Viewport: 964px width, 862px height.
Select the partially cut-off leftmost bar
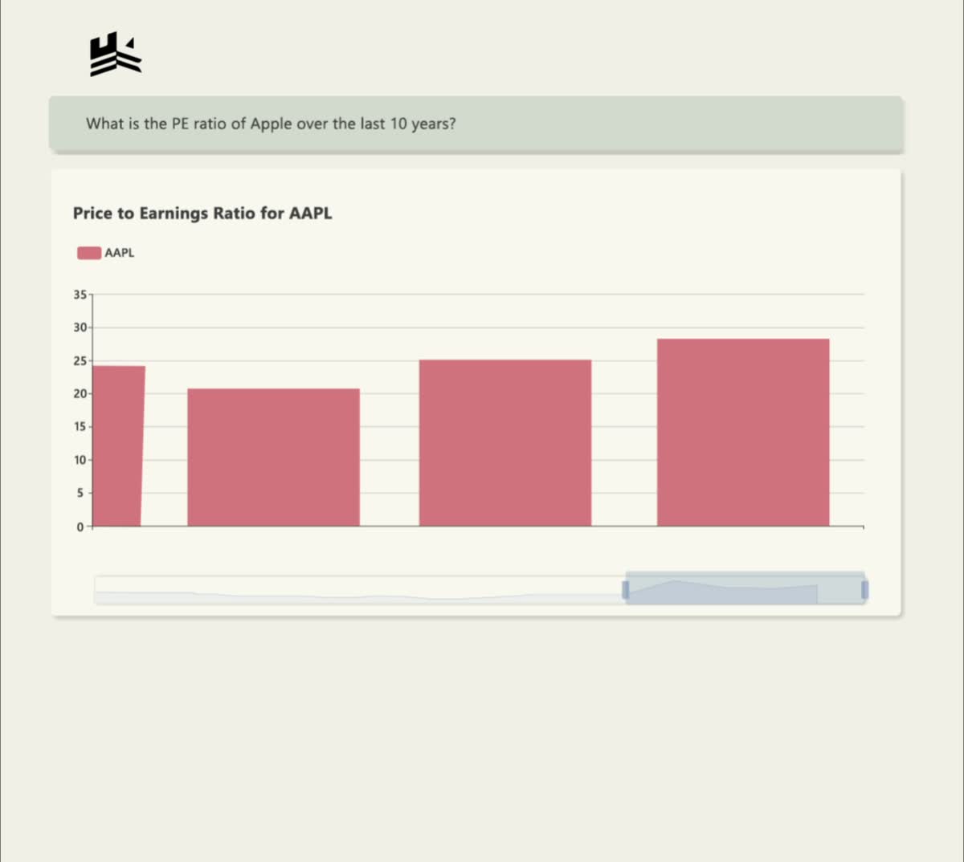click(x=118, y=446)
